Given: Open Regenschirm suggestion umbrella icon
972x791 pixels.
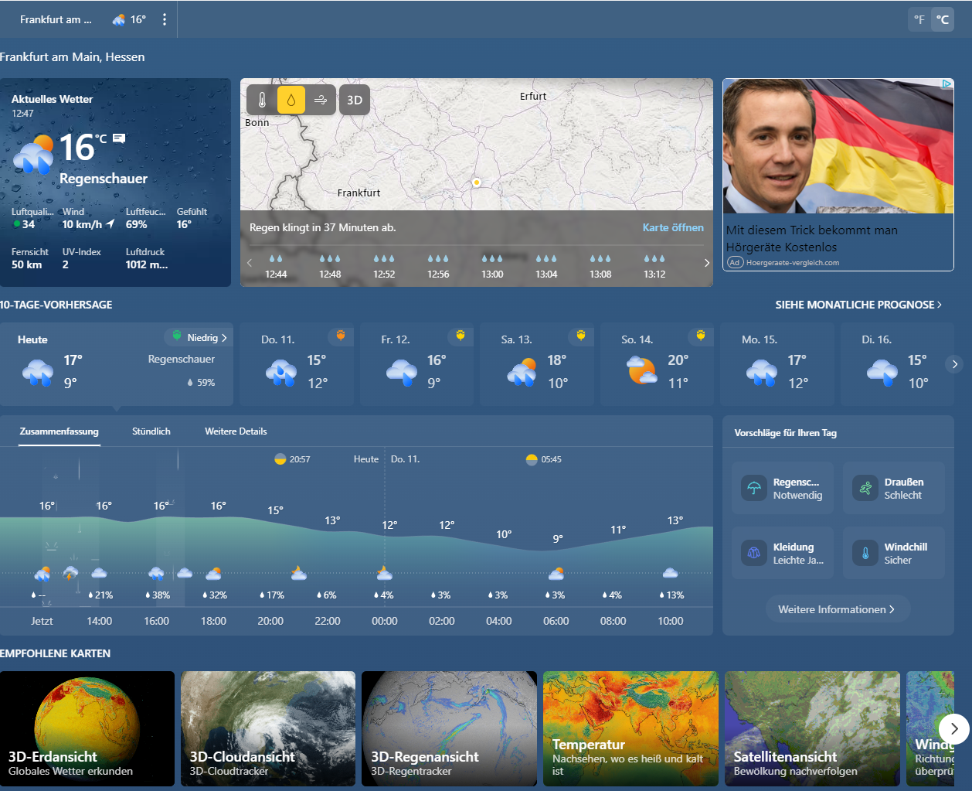Looking at the screenshot, I should (x=754, y=488).
